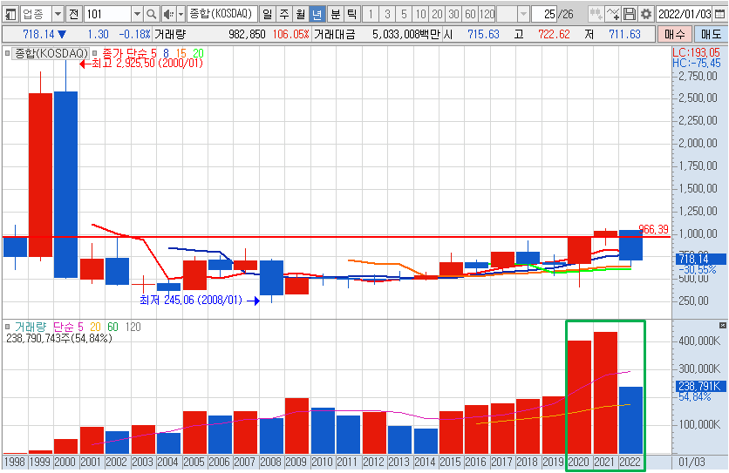Viewport: 729px width, 473px height.
Task: Click the magnifier search icon beside code 101
Action: point(151,15)
